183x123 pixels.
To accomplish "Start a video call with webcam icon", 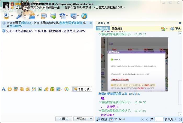I will 6,16.
